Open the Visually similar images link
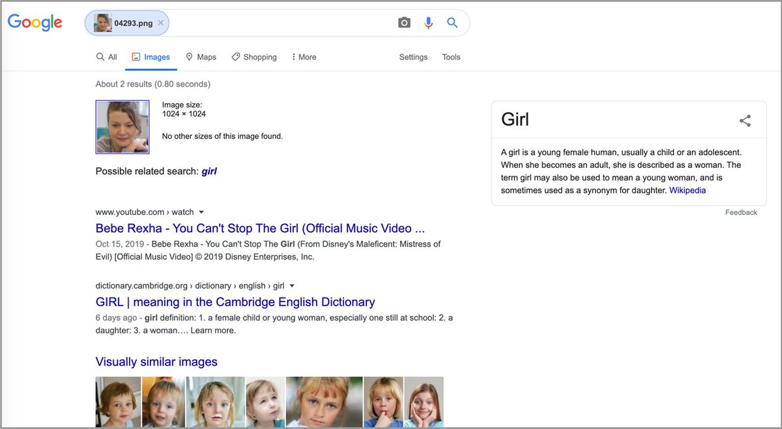The image size is (782, 429). [x=156, y=362]
